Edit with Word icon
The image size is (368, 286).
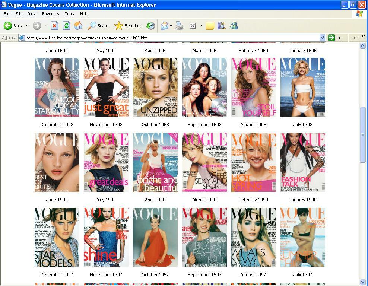tap(193, 26)
